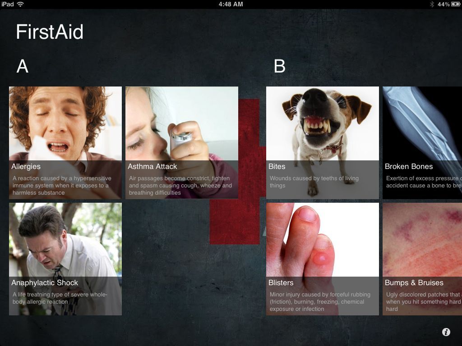The image size is (462, 346).
Task: Tap the Wi-Fi icon in status bar
Action: (x=20, y=4)
